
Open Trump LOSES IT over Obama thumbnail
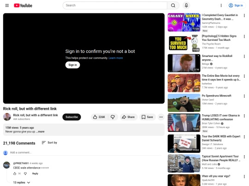[184, 123]
